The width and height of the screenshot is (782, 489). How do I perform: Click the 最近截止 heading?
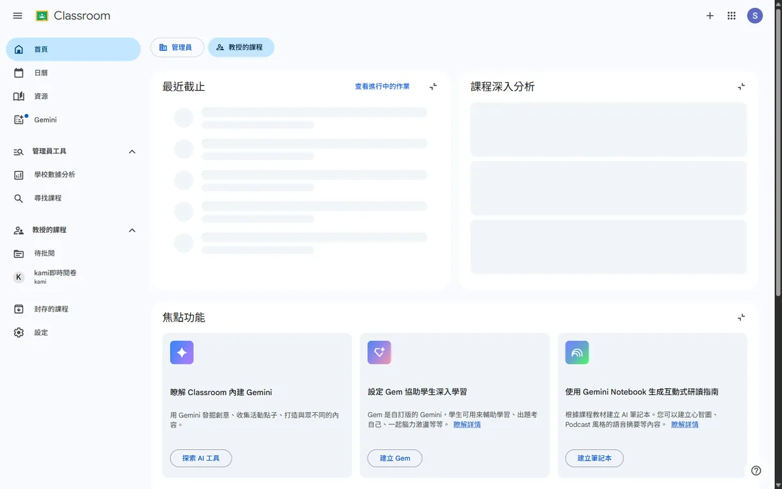184,87
